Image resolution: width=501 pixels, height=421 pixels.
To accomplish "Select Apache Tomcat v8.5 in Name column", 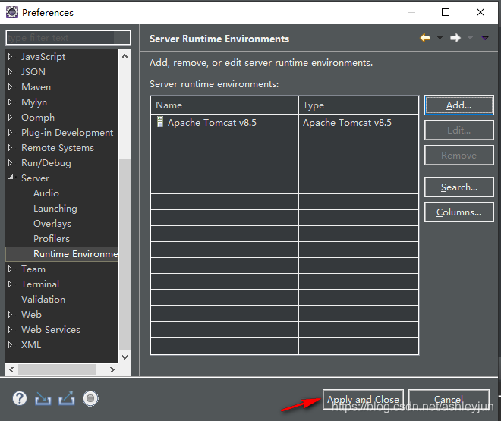I will pos(212,123).
